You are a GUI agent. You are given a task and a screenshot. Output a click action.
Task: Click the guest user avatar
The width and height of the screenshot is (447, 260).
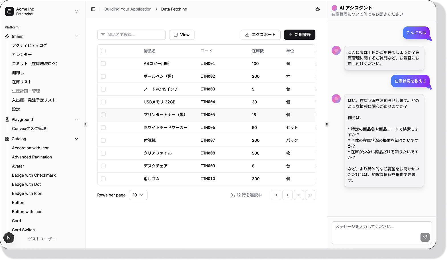pos(9,238)
